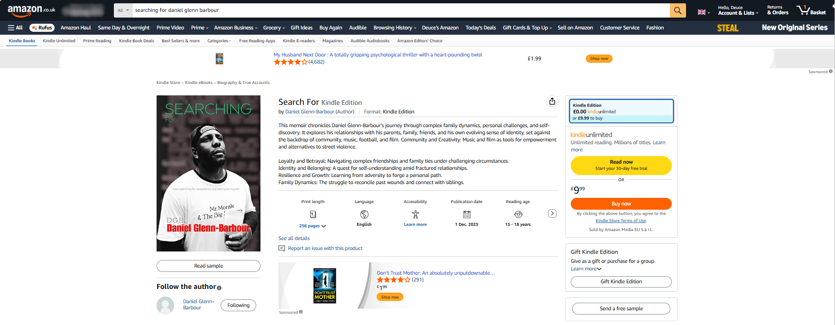The width and height of the screenshot is (835, 325).
Task: Click the search text input field
Action: coord(401,10)
